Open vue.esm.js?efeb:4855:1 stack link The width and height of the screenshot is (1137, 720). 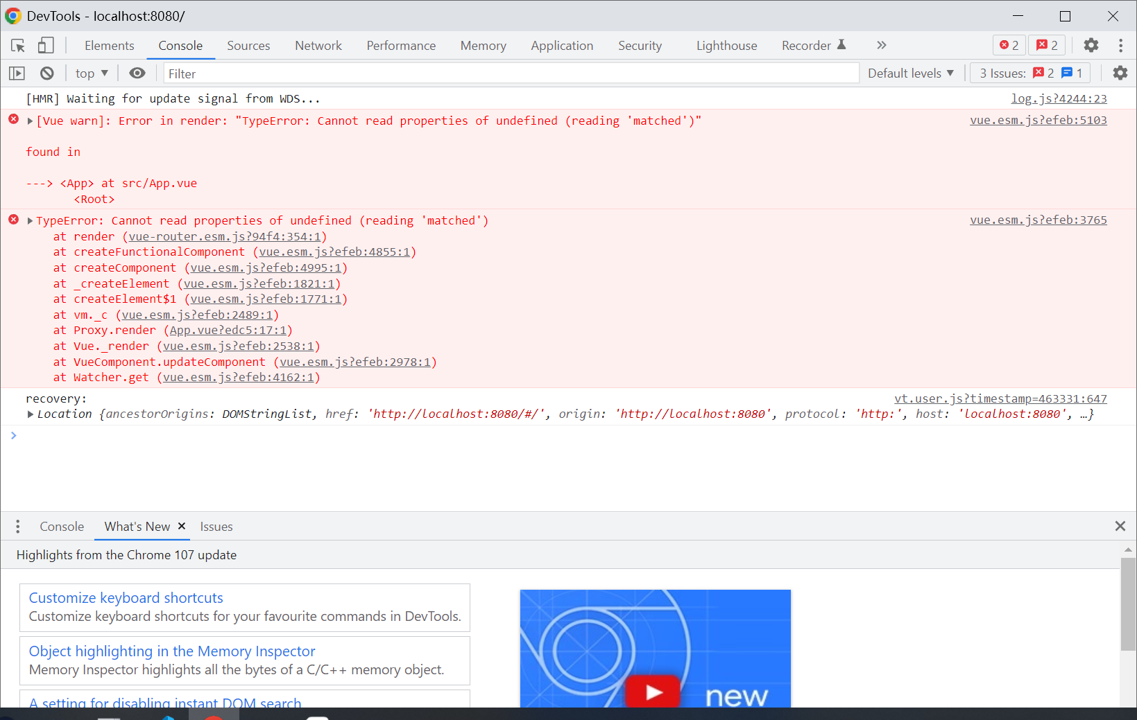335,252
